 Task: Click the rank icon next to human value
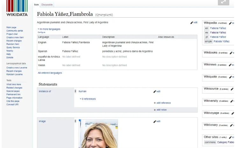75,91
